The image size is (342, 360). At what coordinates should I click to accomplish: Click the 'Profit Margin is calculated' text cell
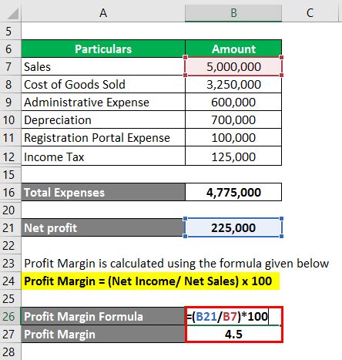point(176,264)
